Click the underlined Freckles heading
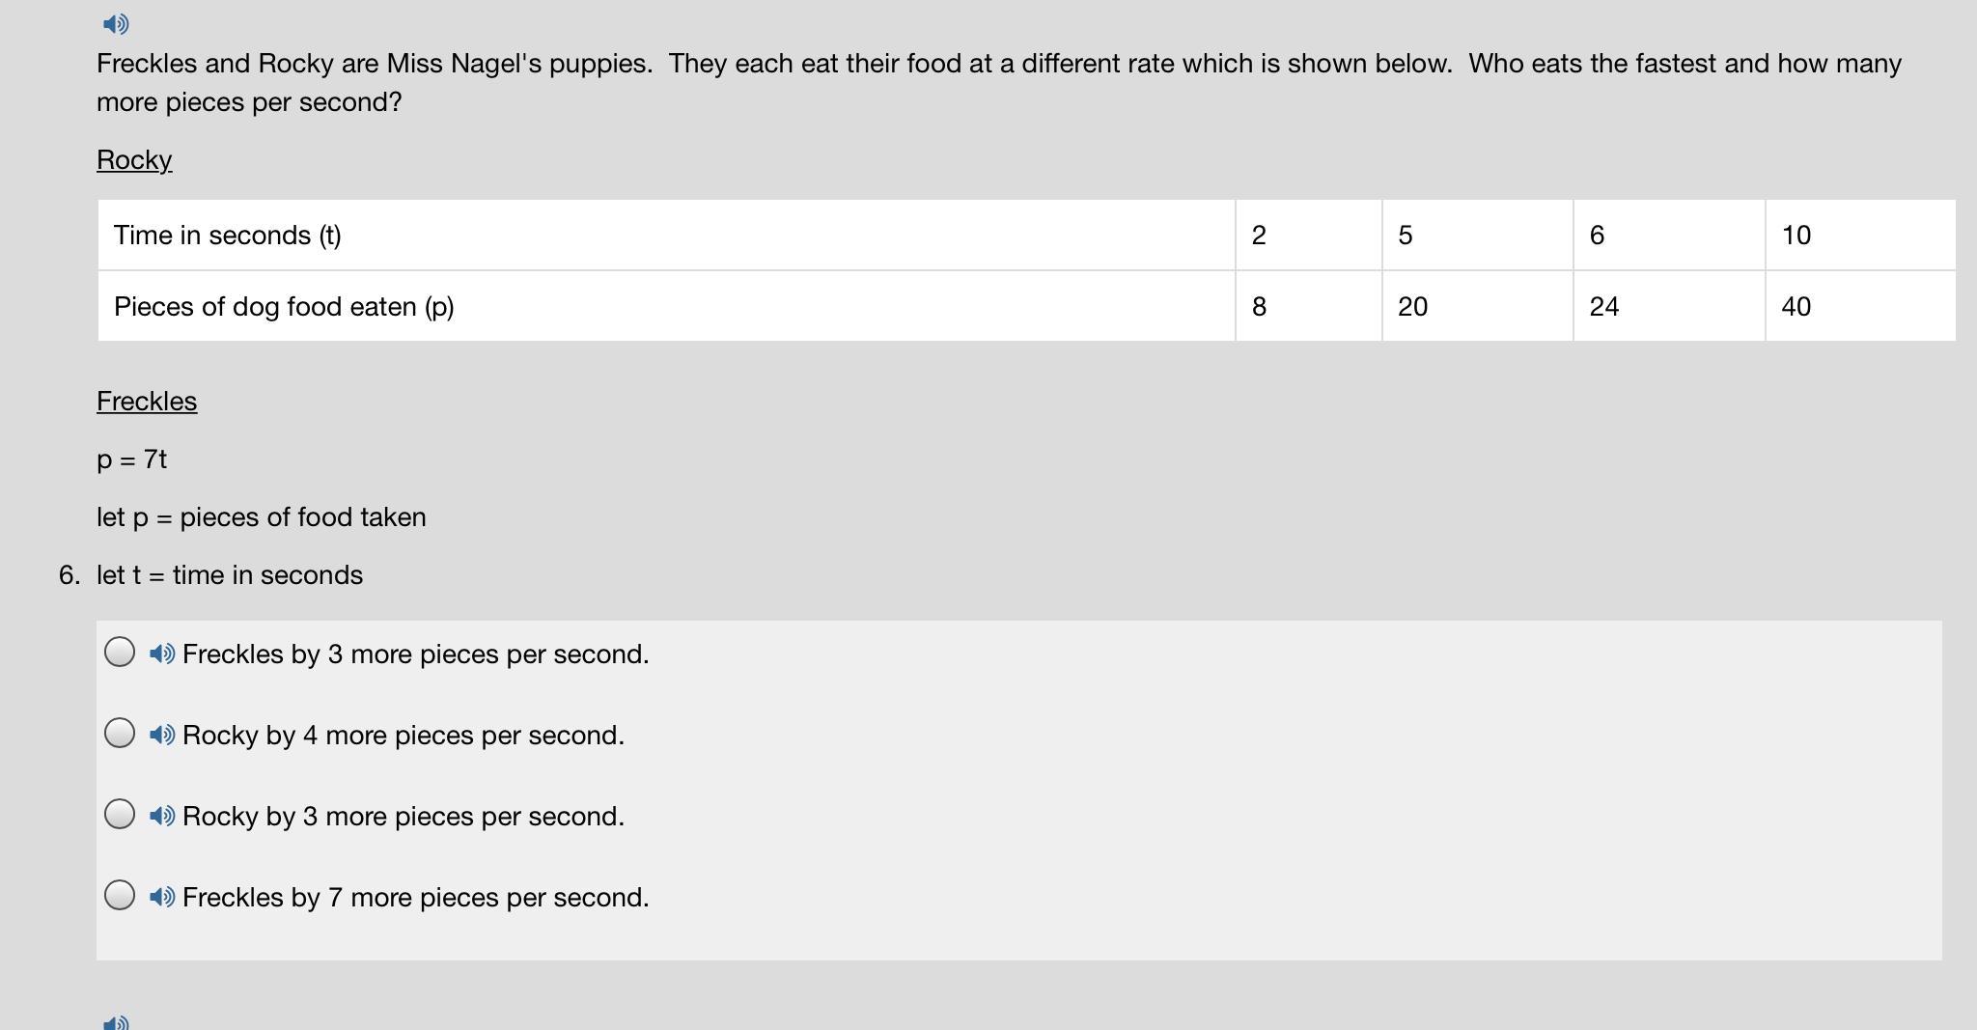This screenshot has height=1030, width=1977. tap(147, 402)
